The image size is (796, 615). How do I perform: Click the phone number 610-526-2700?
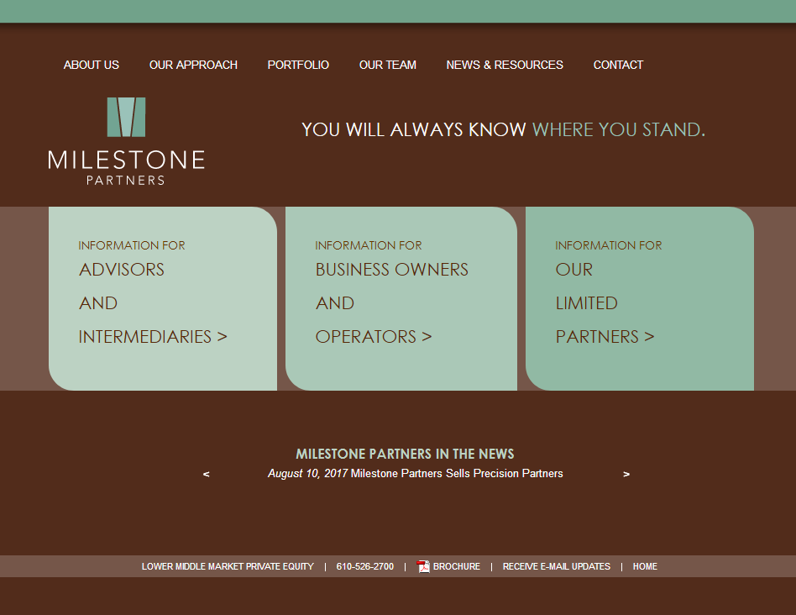point(365,566)
